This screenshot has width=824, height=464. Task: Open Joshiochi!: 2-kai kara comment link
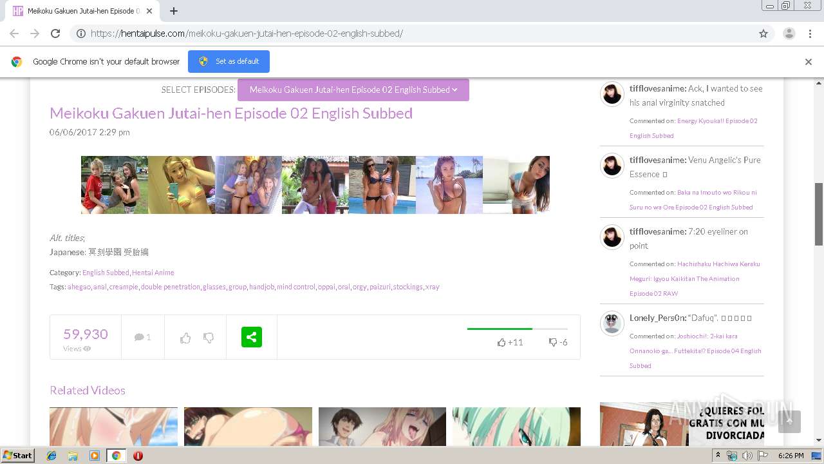click(695, 351)
